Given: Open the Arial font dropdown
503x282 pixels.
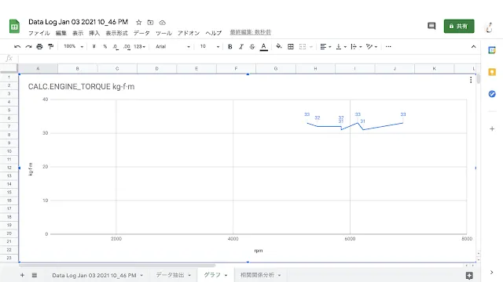Looking at the screenshot, I should (x=173, y=47).
